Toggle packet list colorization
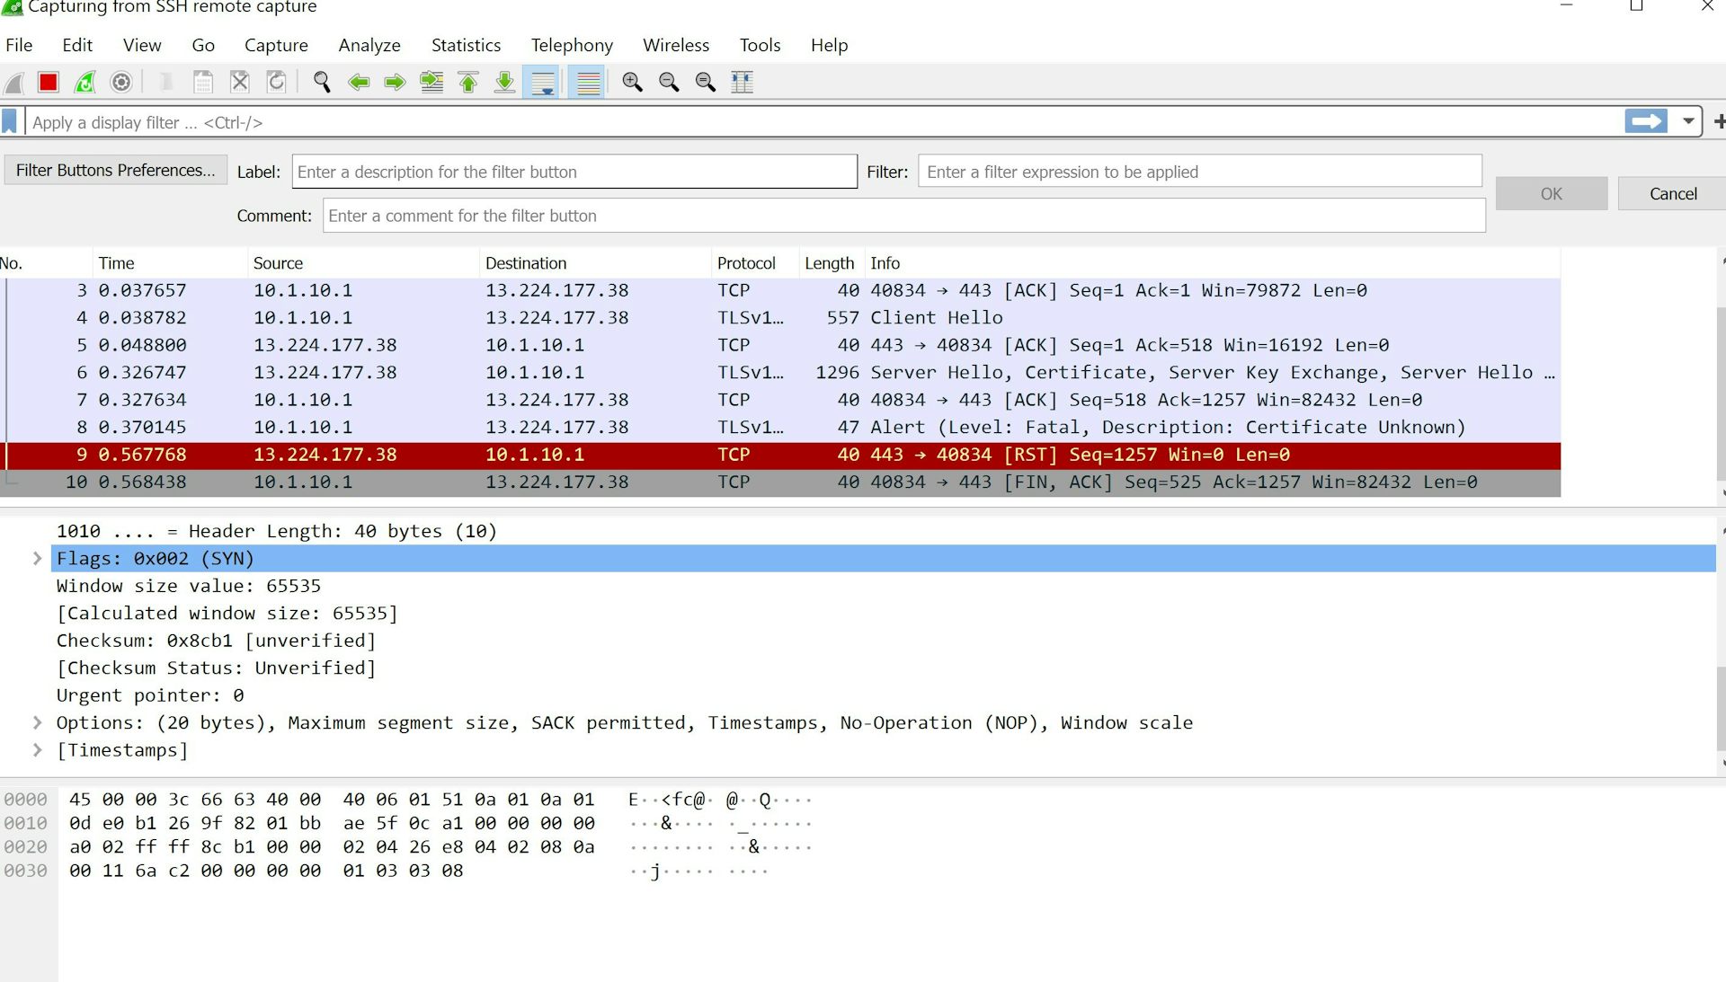The image size is (1726, 982). tap(588, 83)
